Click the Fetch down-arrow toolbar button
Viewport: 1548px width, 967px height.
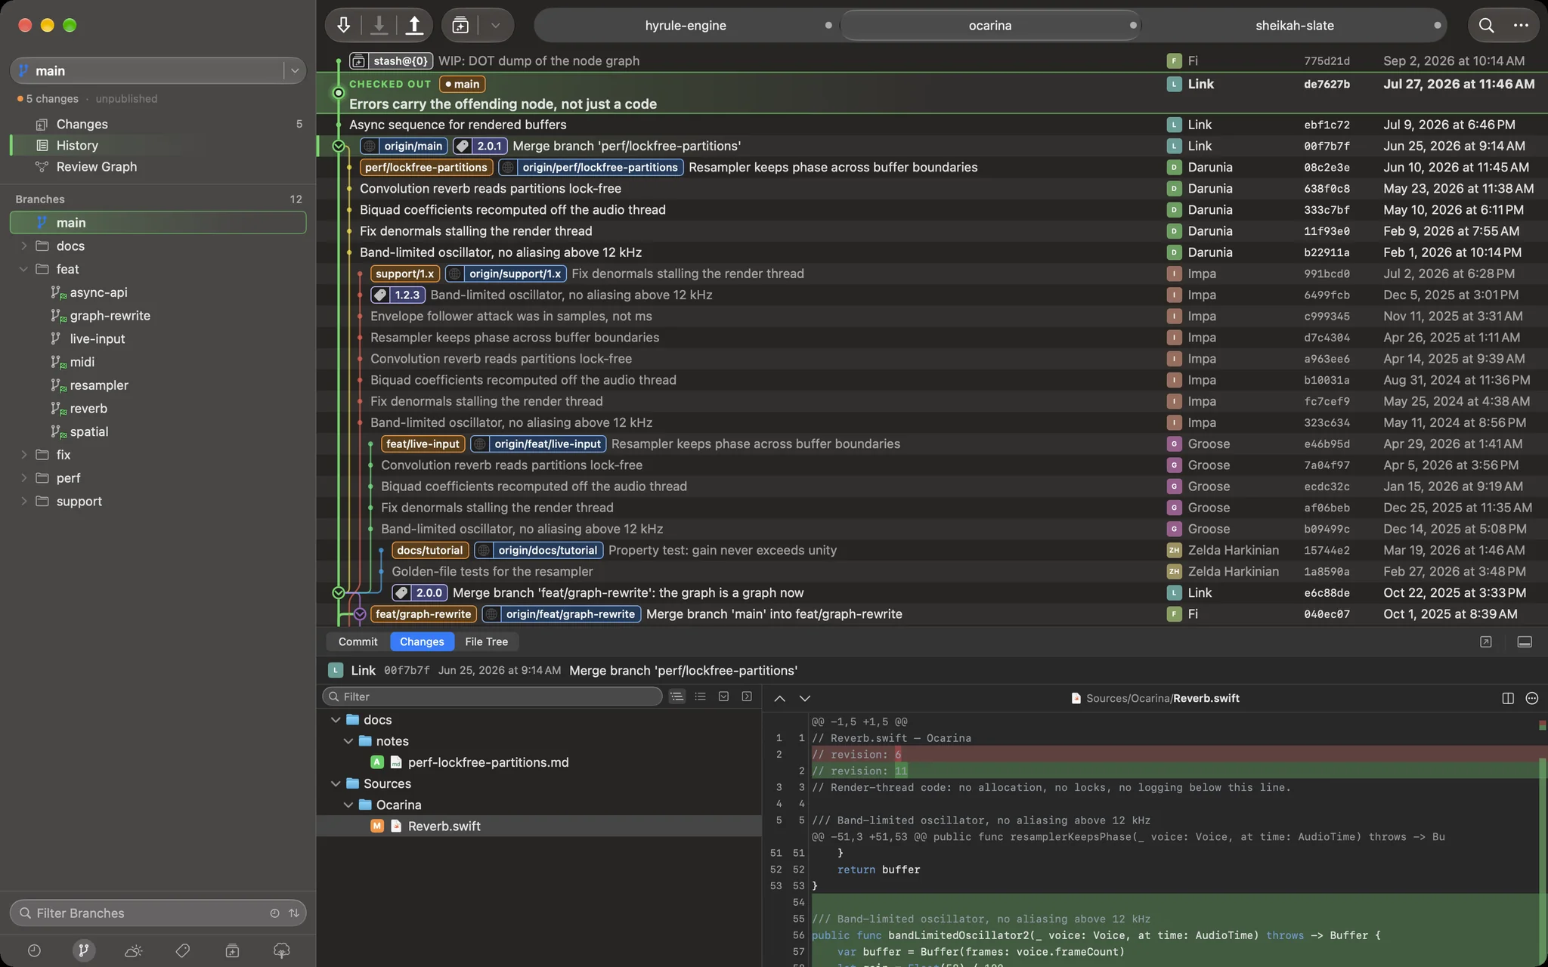pyautogui.click(x=343, y=25)
